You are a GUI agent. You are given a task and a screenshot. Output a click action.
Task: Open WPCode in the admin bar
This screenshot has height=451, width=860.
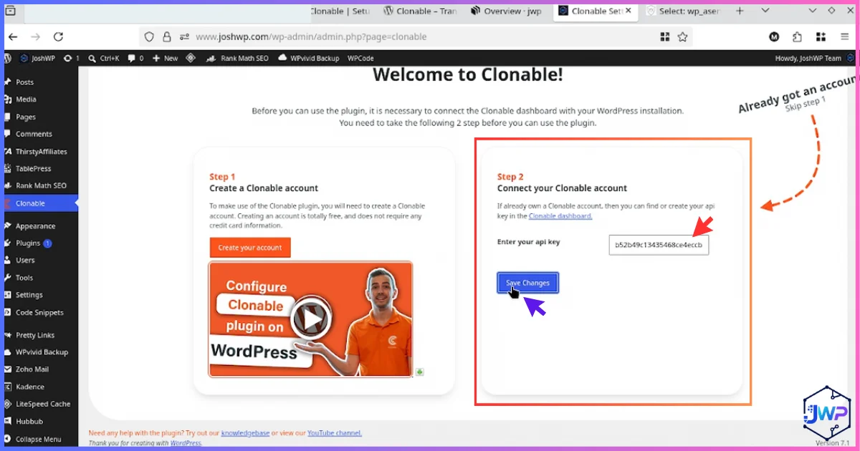click(x=360, y=58)
